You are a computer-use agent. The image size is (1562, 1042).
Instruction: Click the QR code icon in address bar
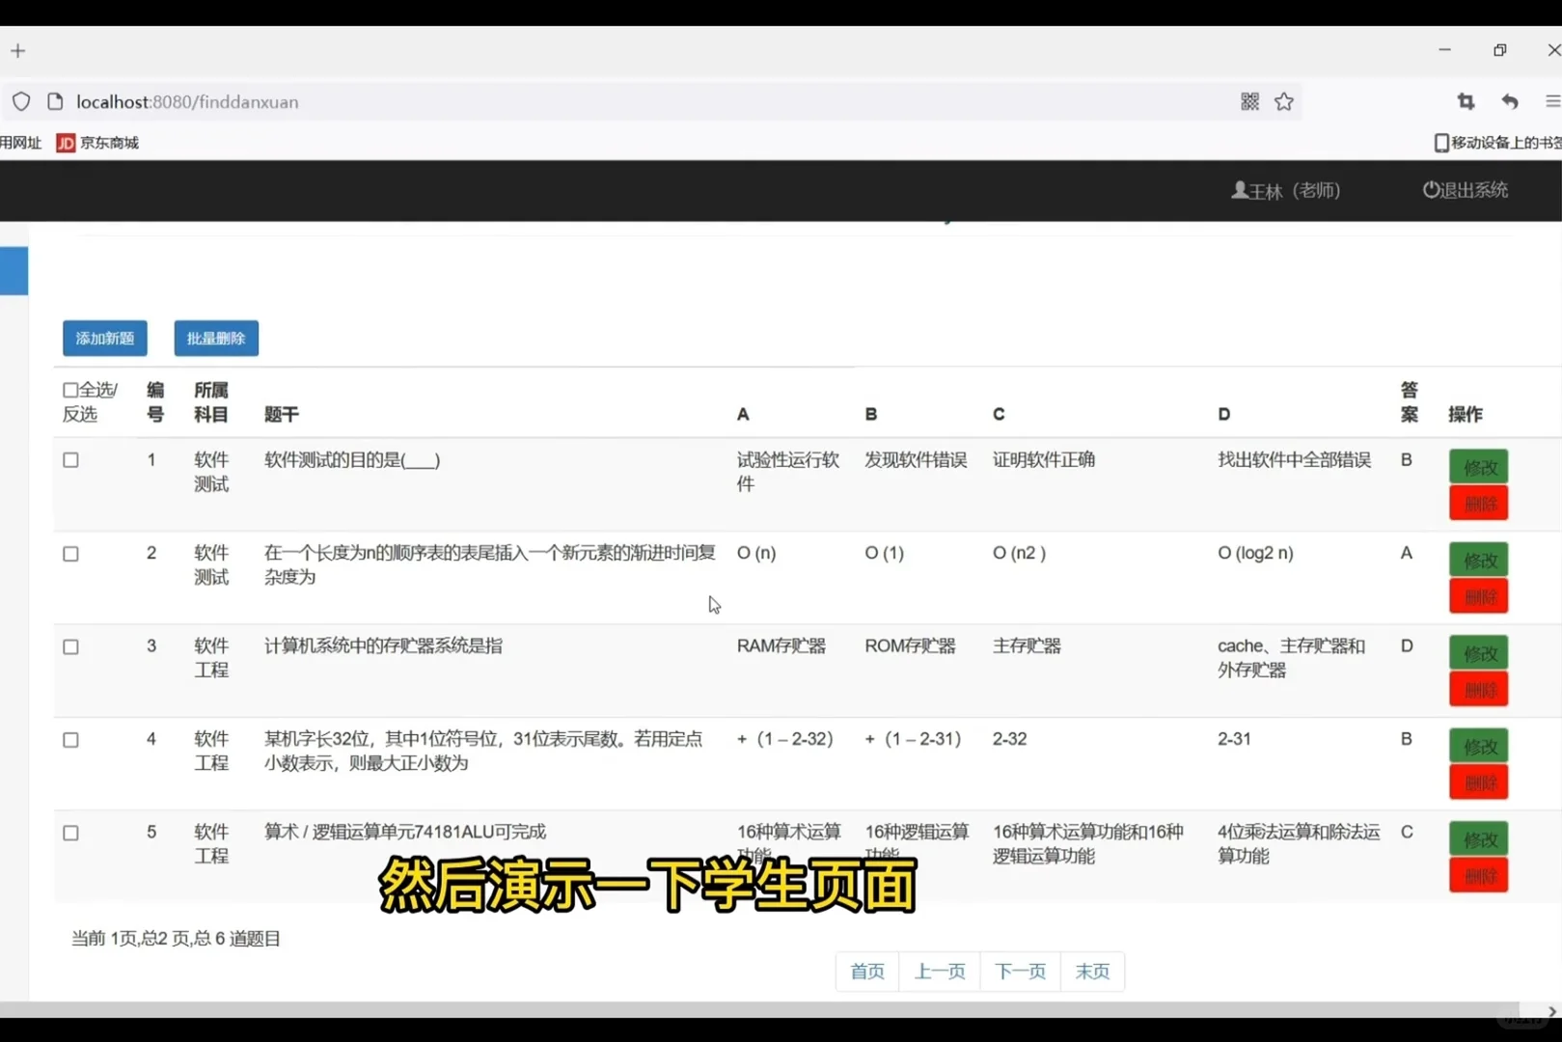point(1249,101)
